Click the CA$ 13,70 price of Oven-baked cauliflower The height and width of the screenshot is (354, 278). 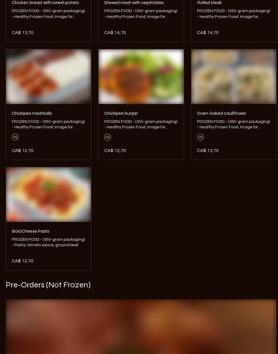(x=208, y=150)
